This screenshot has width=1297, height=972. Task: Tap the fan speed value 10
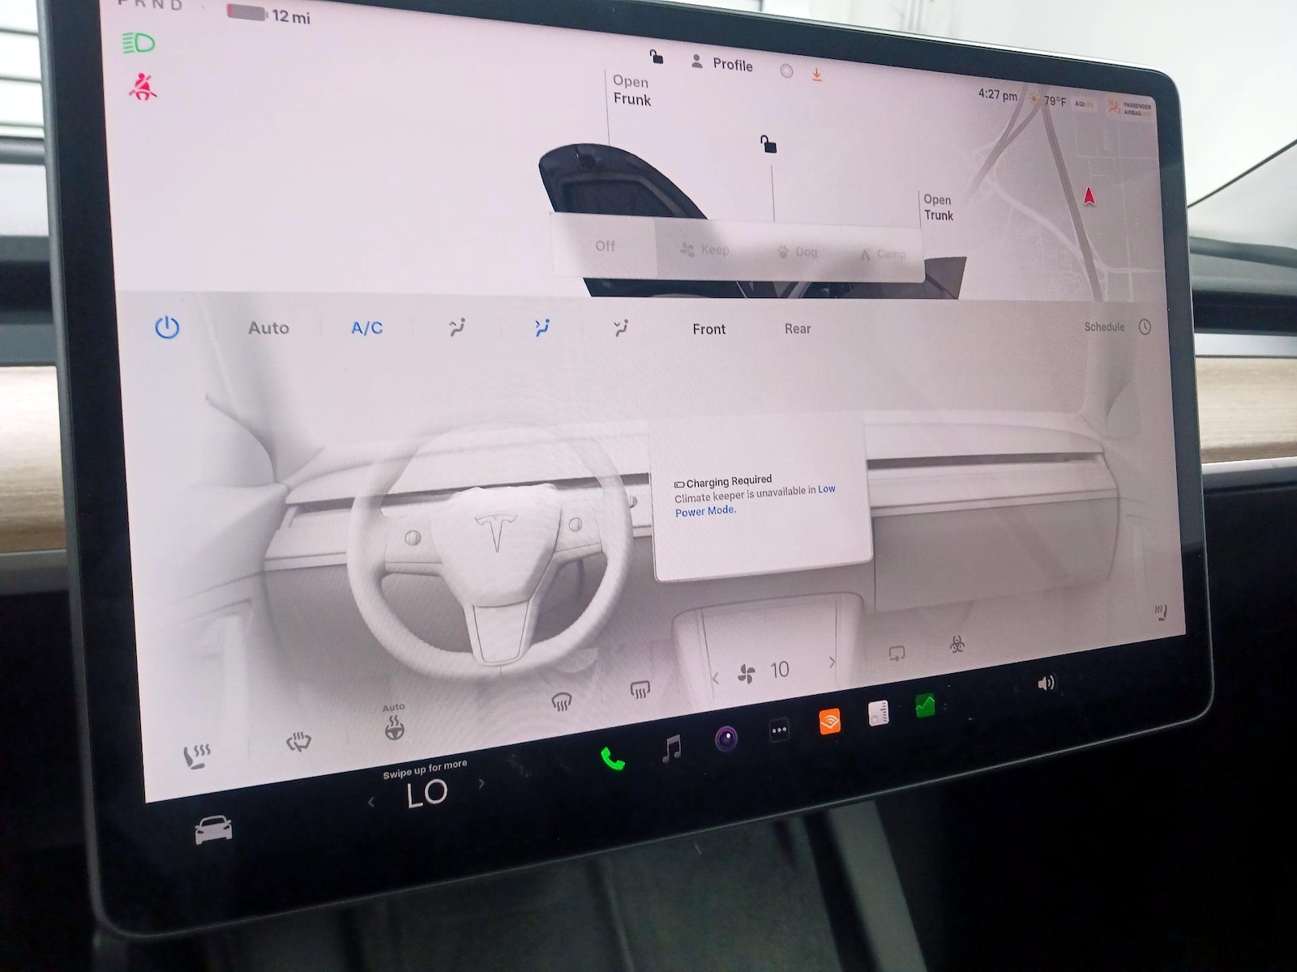pos(780,669)
